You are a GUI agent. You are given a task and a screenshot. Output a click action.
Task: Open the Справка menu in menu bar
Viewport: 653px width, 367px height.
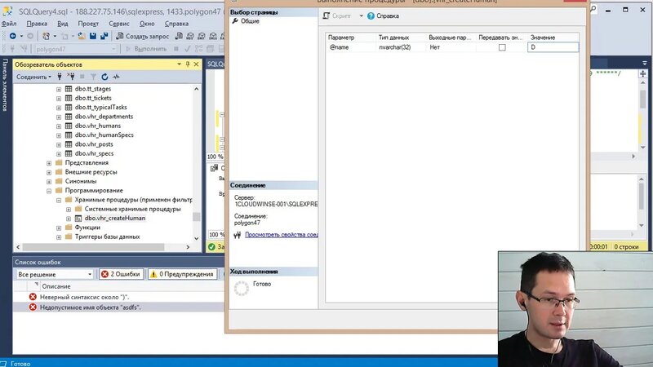pyautogui.click(x=176, y=24)
